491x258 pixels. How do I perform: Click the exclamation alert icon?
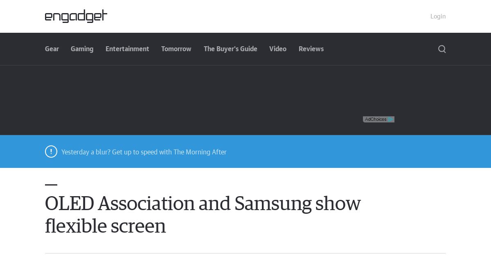pos(51,152)
